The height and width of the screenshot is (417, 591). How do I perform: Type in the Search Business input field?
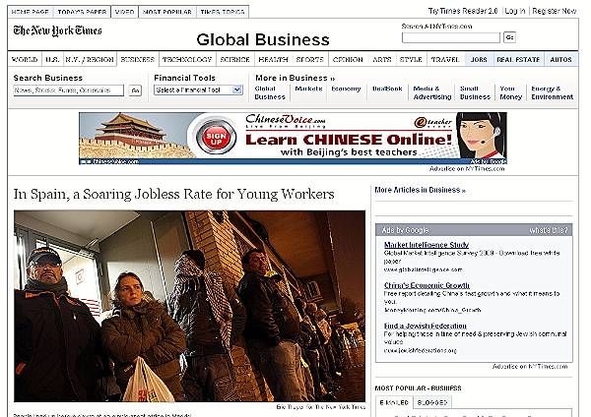(68, 90)
